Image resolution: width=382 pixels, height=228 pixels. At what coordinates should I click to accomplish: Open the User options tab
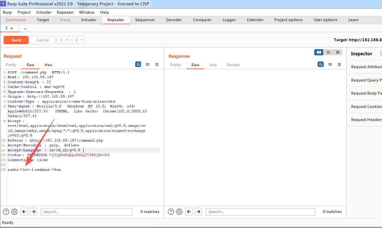pos(326,20)
